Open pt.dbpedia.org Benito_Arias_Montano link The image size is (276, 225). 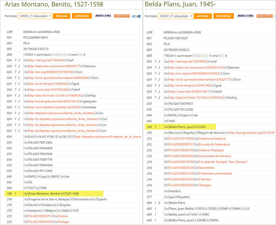click(63, 125)
